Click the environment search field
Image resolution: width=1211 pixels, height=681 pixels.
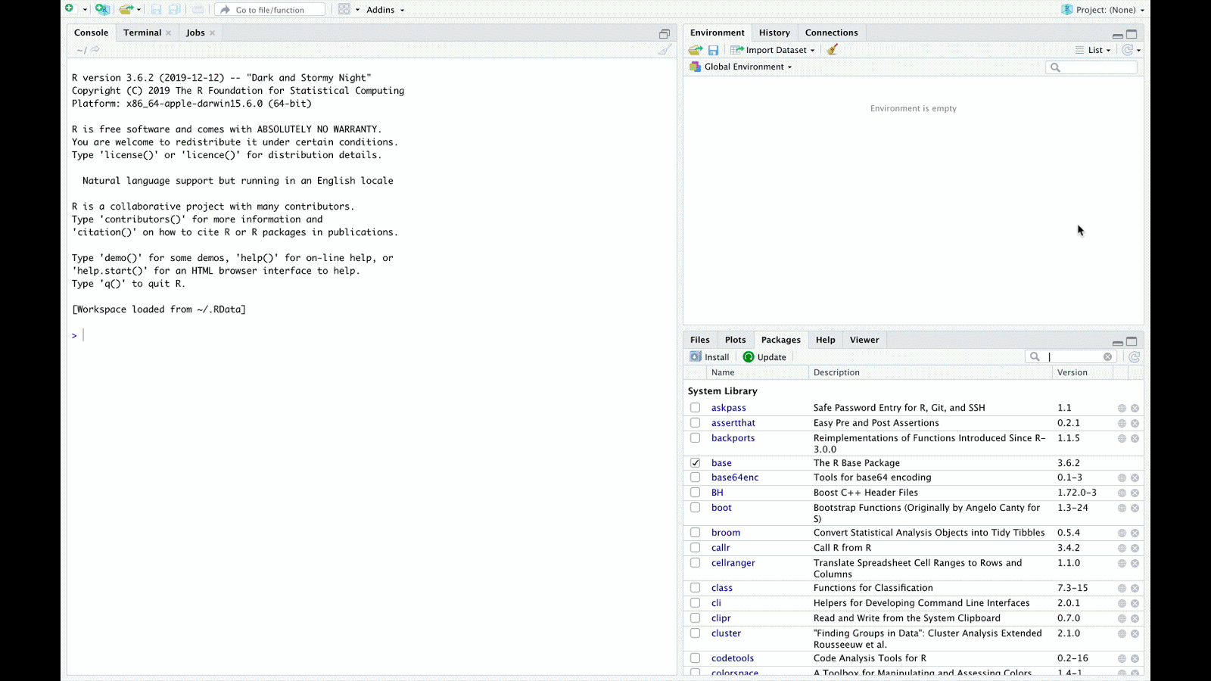click(x=1091, y=67)
